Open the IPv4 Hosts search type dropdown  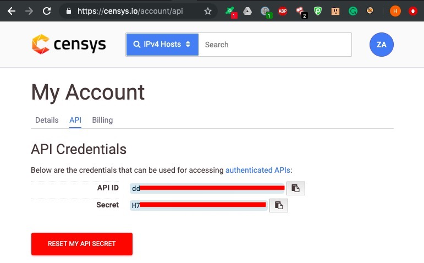162,45
